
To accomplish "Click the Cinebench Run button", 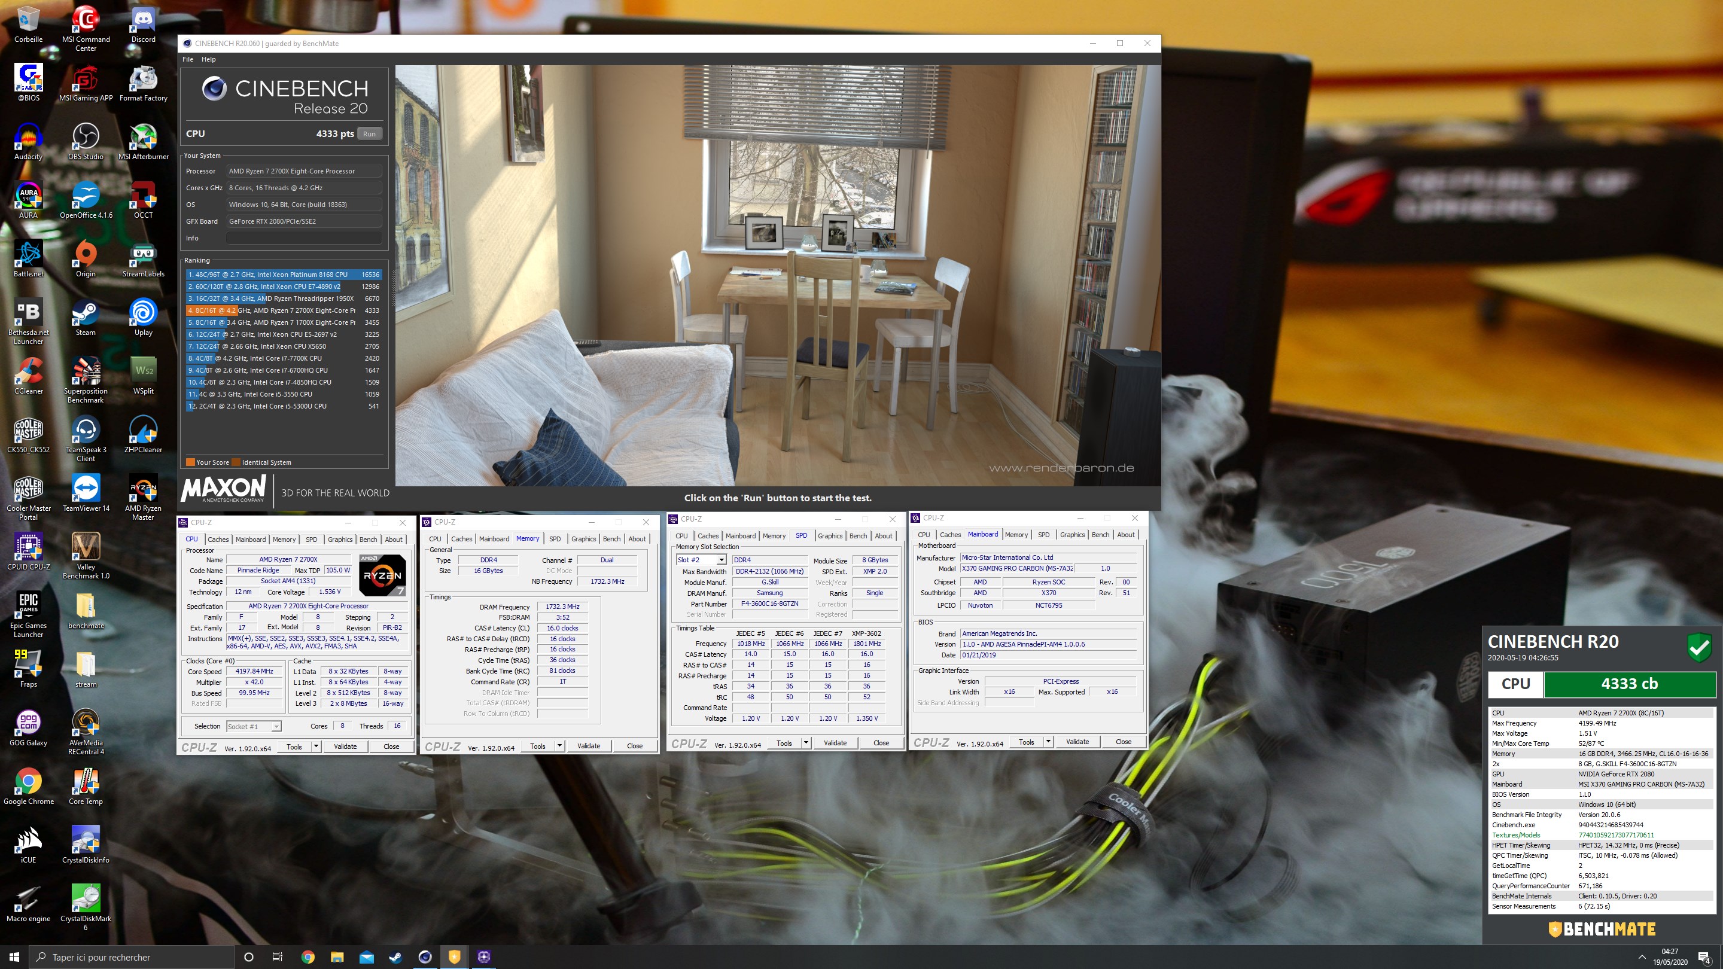I will point(369,134).
